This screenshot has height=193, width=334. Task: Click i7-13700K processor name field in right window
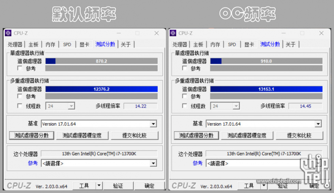tap(264, 153)
